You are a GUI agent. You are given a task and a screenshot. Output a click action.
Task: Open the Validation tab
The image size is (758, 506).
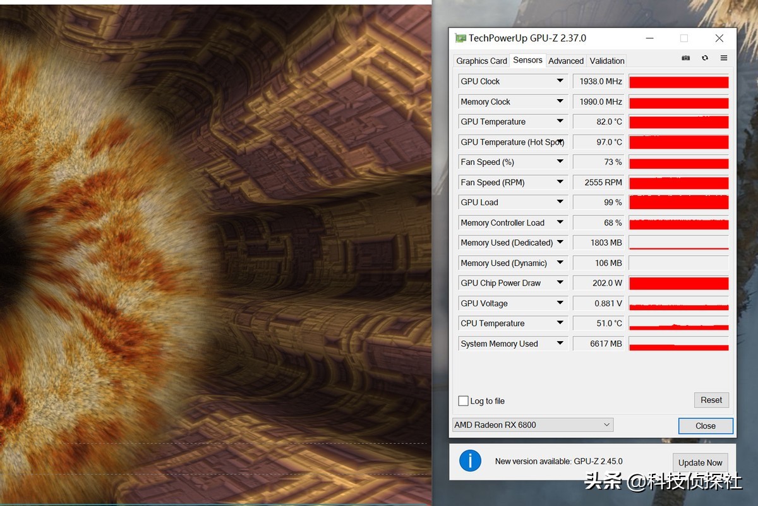tap(606, 61)
